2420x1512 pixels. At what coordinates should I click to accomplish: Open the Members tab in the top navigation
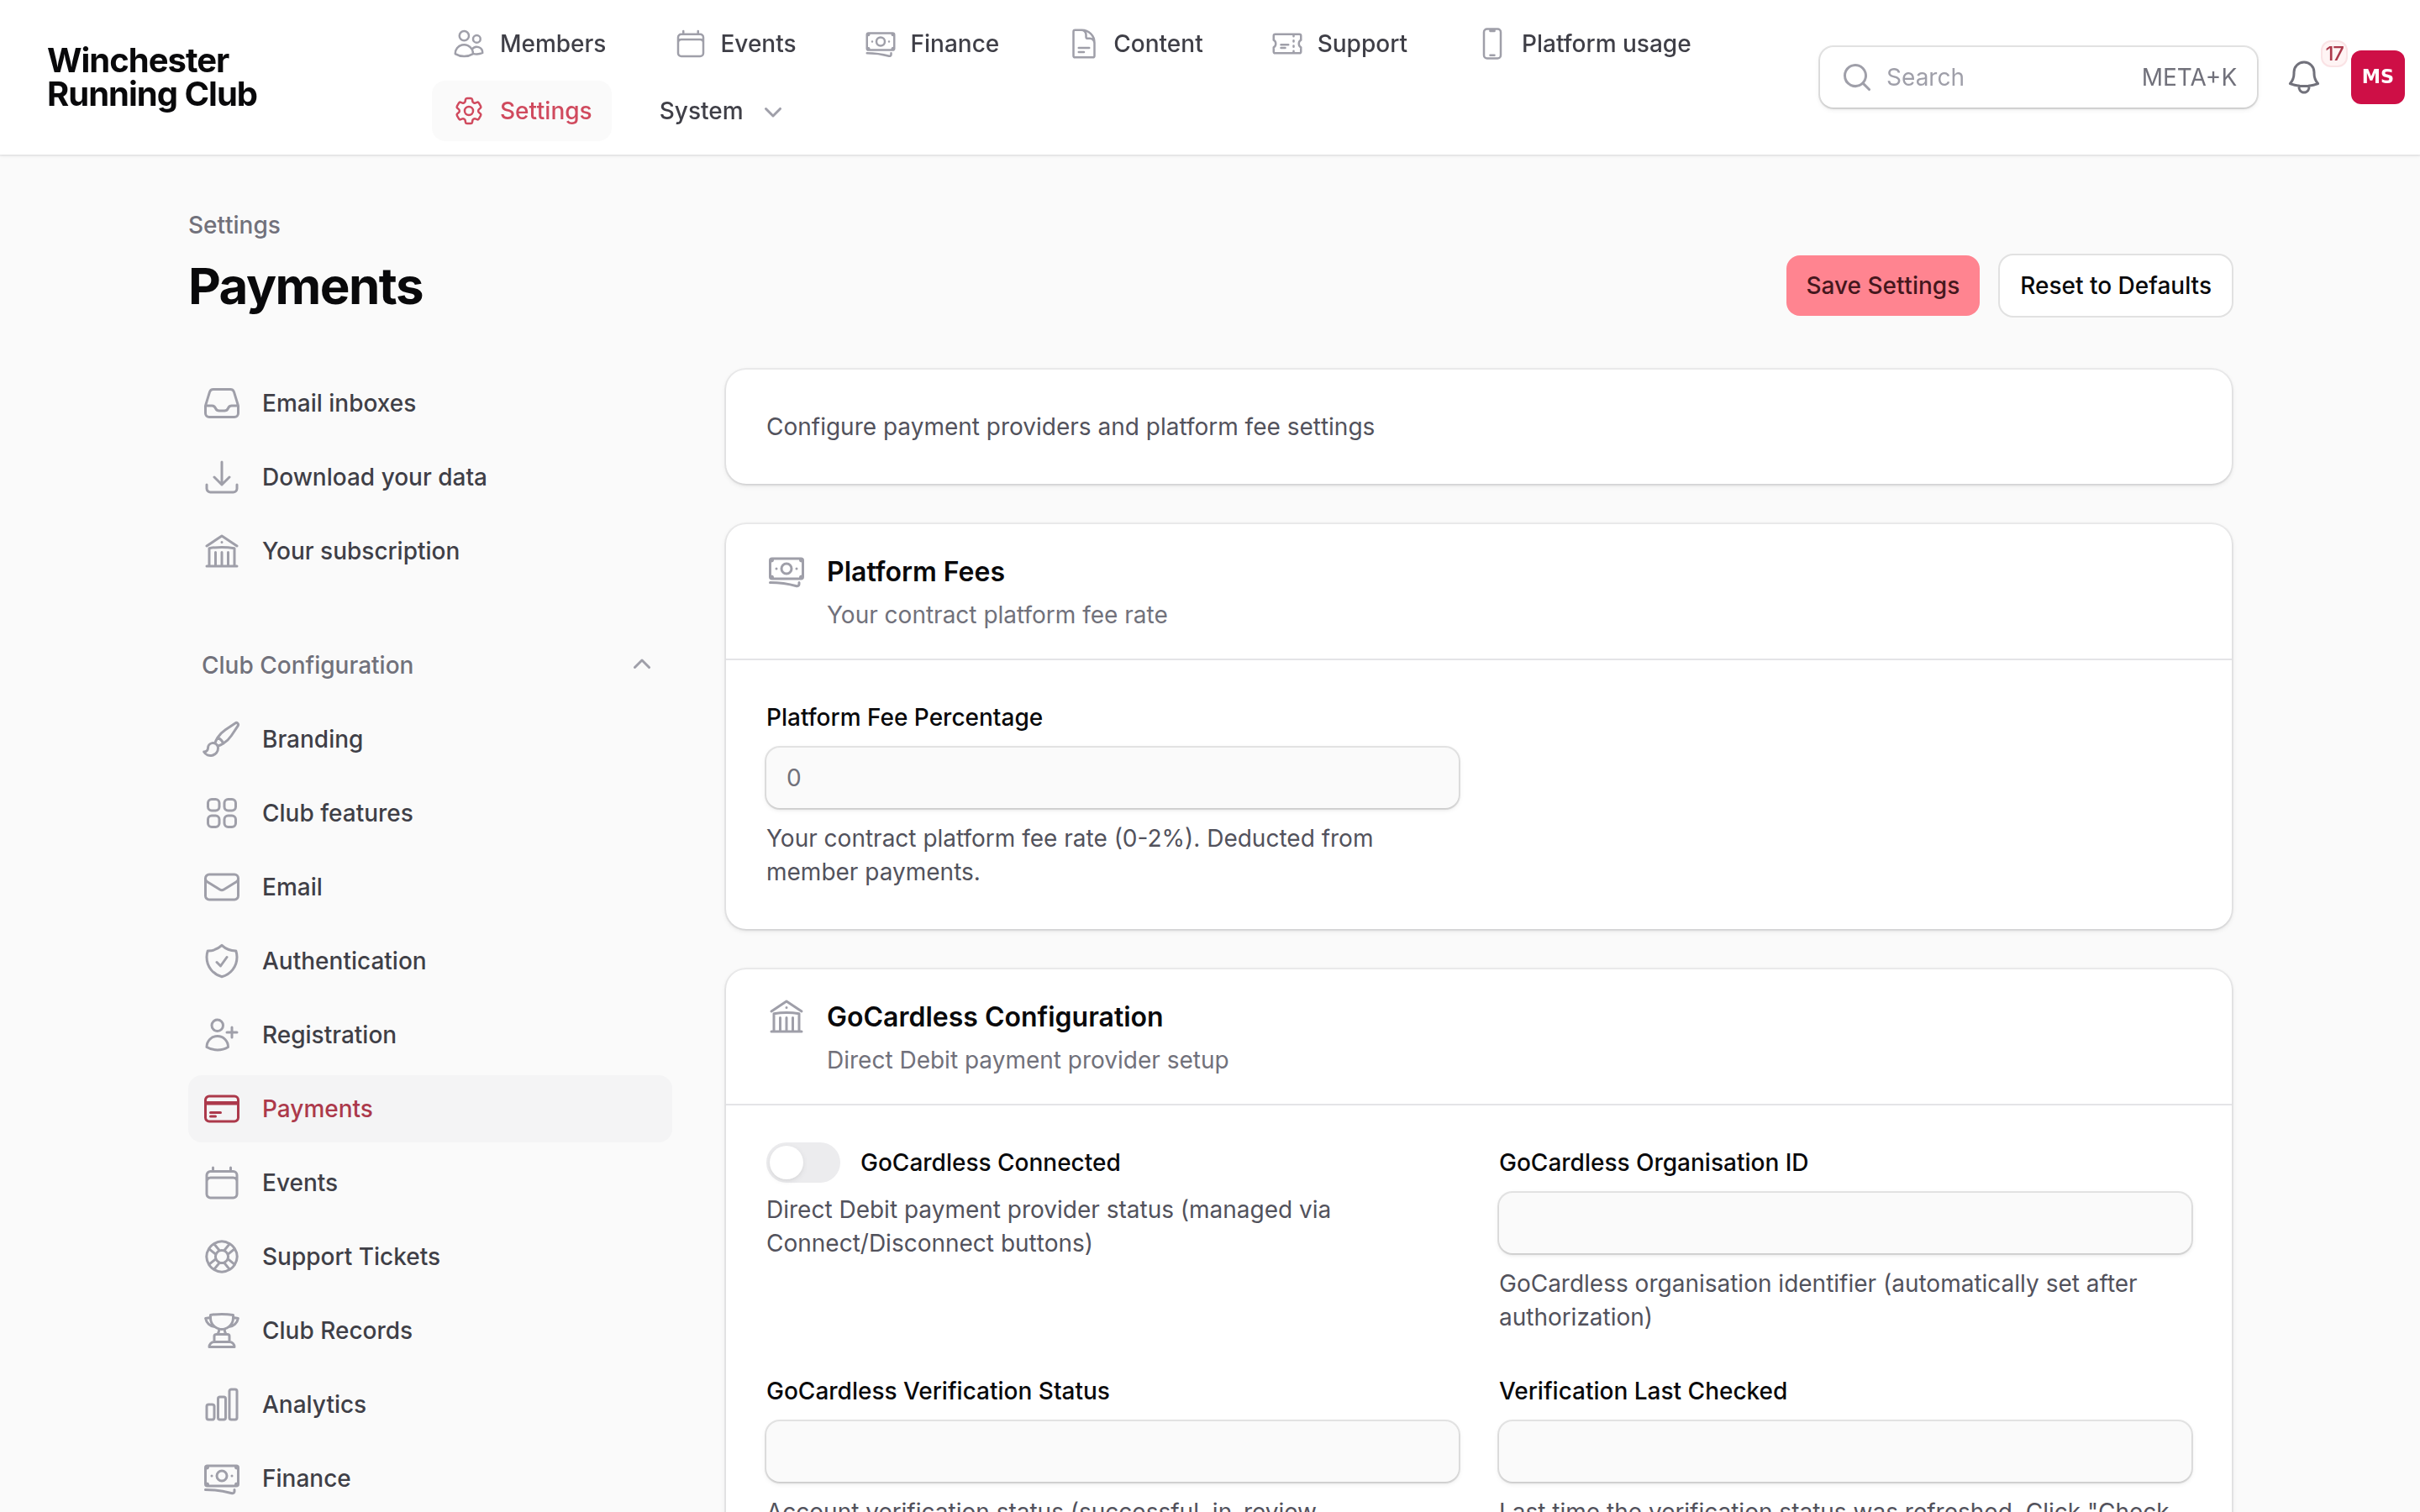coord(530,44)
